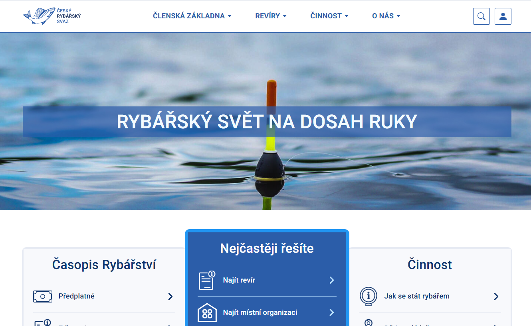Open the Činnost dropdown in navigation bar
Image resolution: width=531 pixels, height=326 pixels.
tap(329, 16)
